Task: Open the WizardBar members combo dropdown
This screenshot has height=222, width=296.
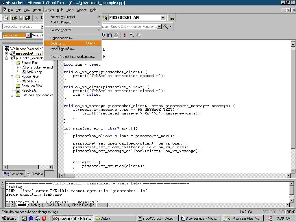Action: 159,27
